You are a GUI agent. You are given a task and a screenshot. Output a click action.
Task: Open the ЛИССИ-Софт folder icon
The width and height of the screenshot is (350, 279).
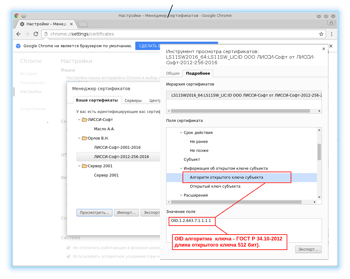[84, 120]
